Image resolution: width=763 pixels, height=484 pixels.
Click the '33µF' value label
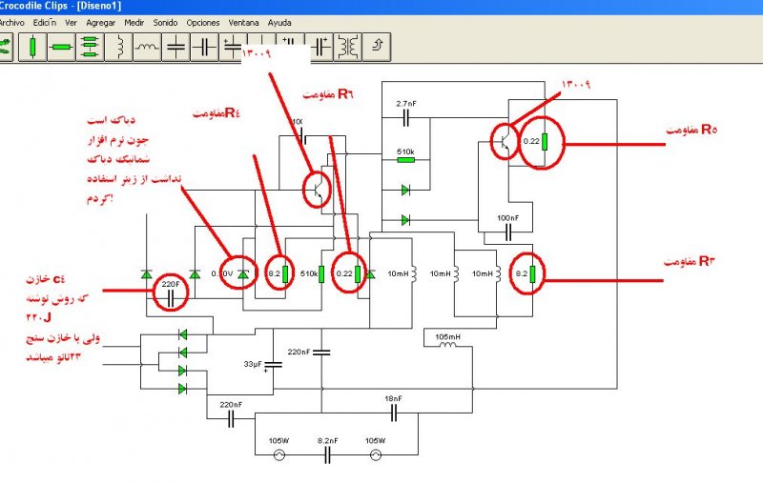(x=253, y=364)
